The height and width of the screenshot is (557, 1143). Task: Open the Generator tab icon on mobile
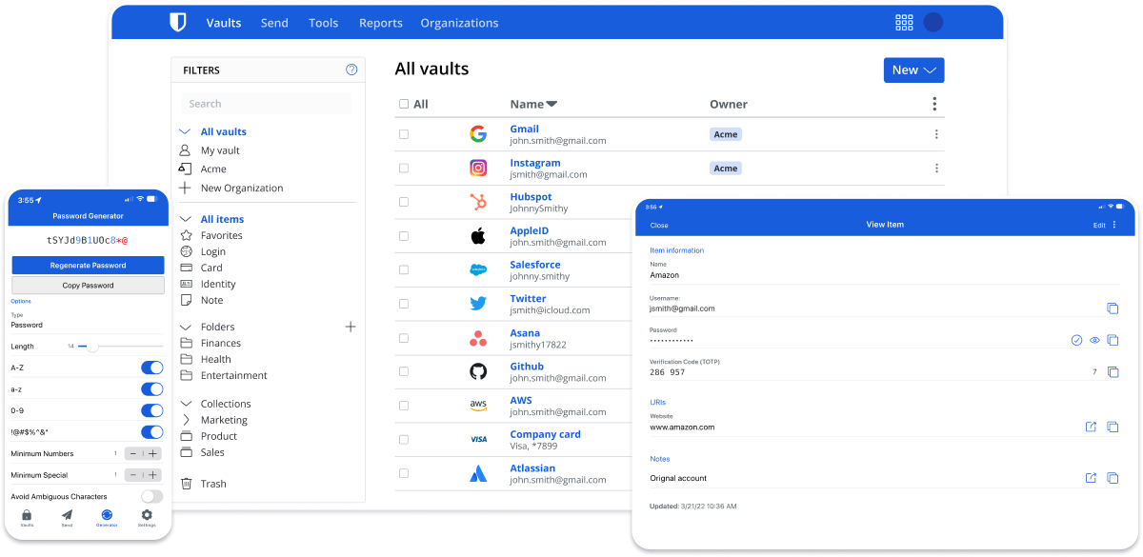(x=107, y=515)
